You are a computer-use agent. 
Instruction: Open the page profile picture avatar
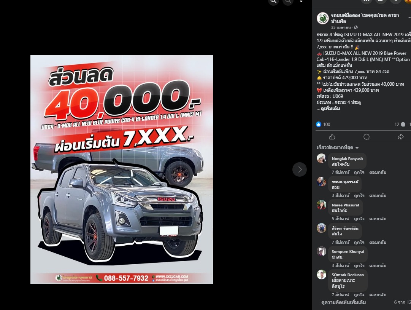click(323, 18)
